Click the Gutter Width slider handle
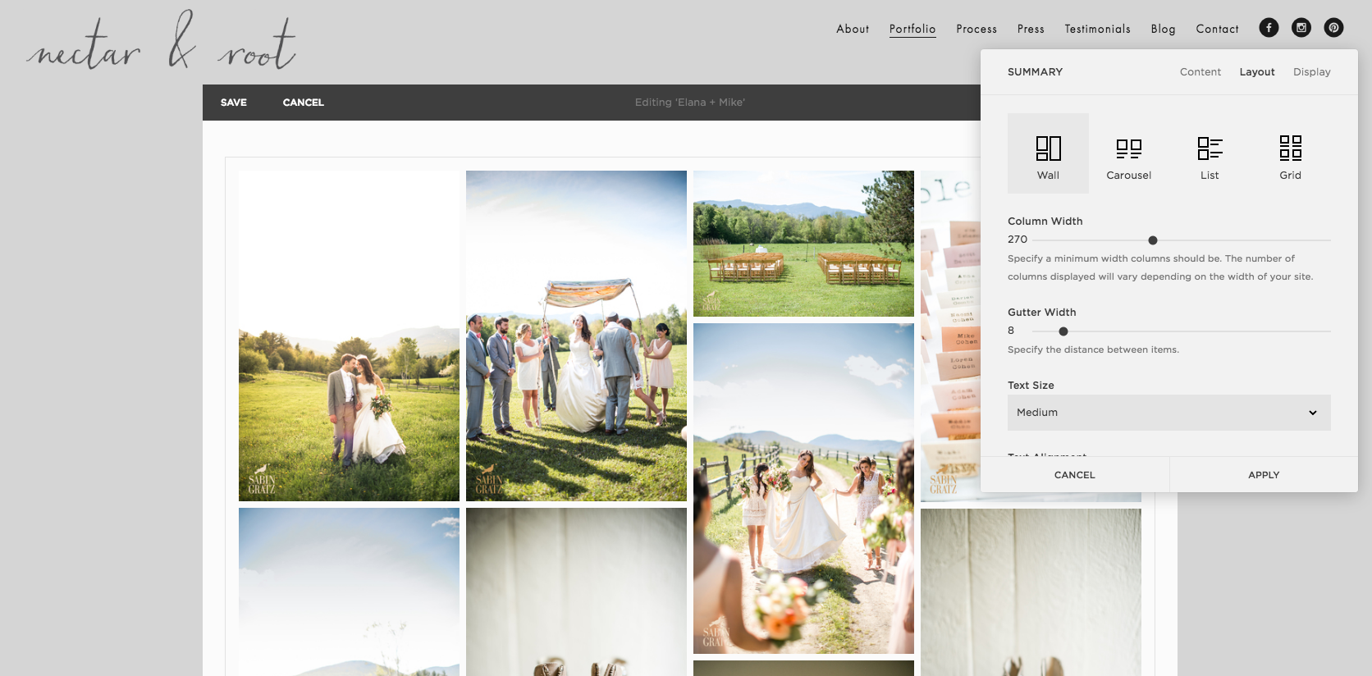This screenshot has height=676, width=1372. [1063, 331]
